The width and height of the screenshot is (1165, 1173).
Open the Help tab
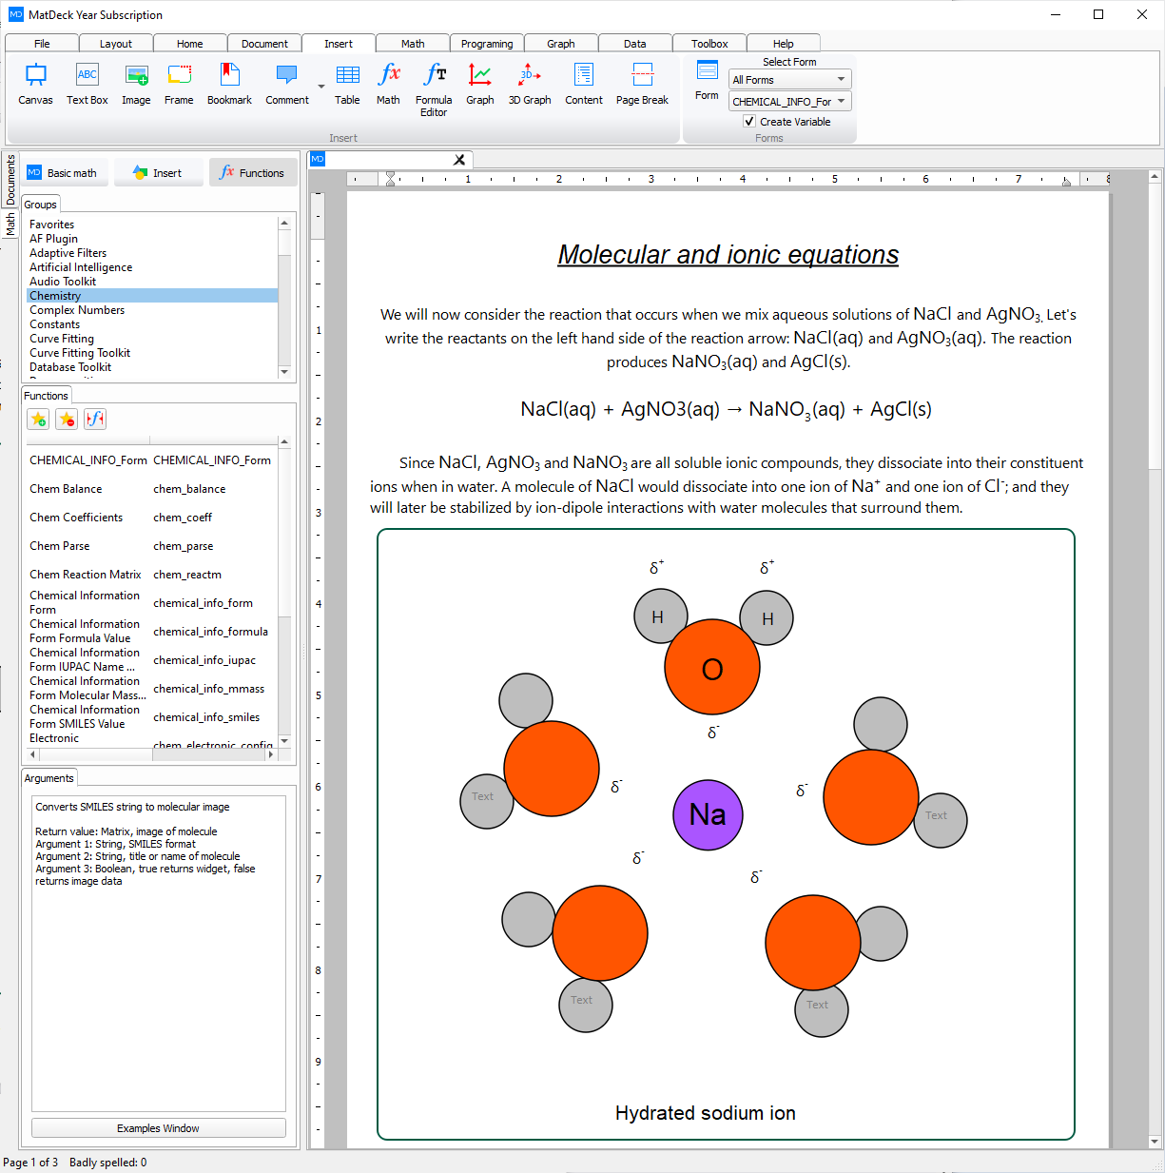click(784, 44)
